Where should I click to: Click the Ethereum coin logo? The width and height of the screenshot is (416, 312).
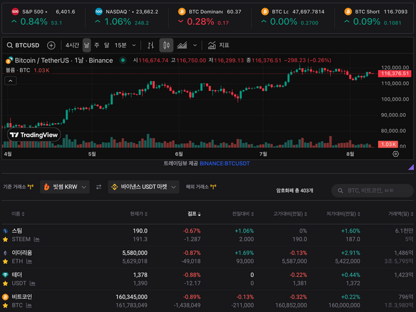(x=5, y=253)
